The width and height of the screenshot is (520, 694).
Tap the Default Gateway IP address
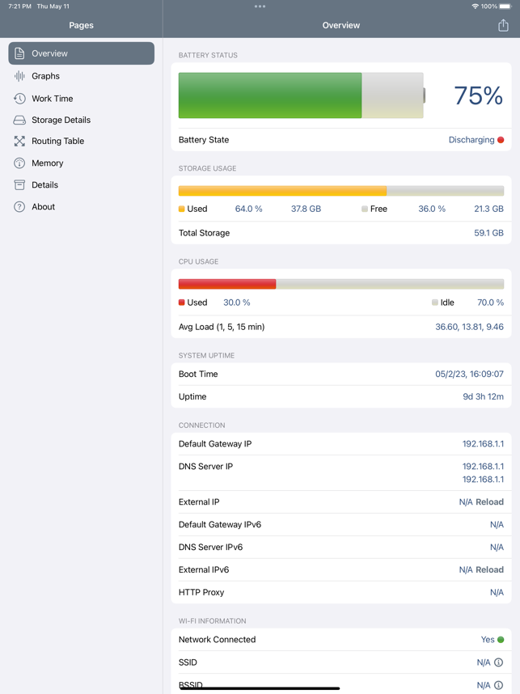pos(483,444)
